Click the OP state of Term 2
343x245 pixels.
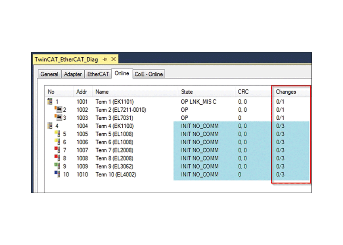(184, 110)
